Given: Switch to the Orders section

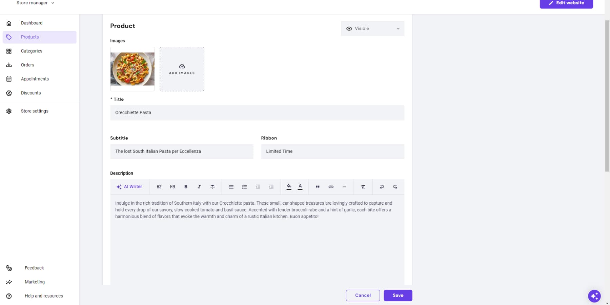Looking at the screenshot, I should tap(27, 65).
